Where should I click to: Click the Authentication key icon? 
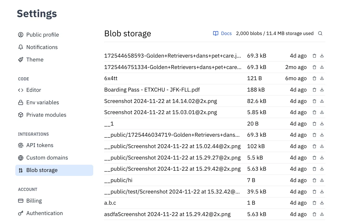coord(21,213)
